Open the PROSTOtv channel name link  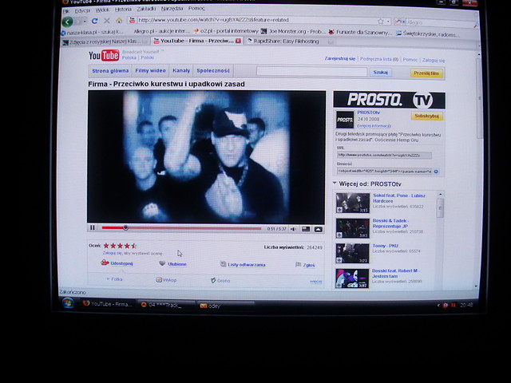click(x=368, y=113)
